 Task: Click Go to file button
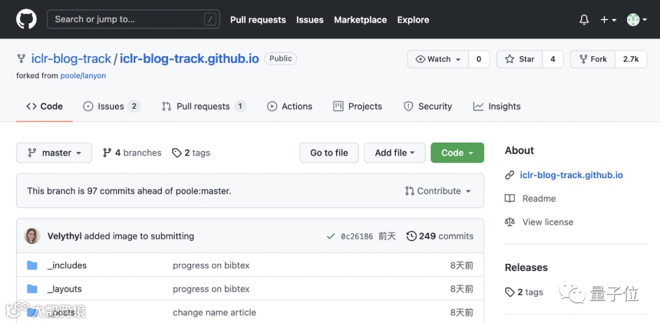tap(329, 153)
